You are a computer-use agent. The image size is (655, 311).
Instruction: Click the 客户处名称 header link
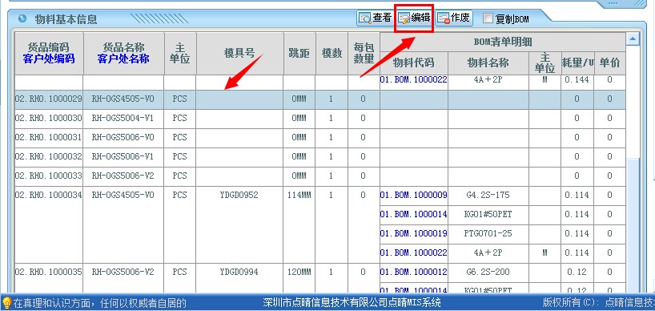coord(123,59)
